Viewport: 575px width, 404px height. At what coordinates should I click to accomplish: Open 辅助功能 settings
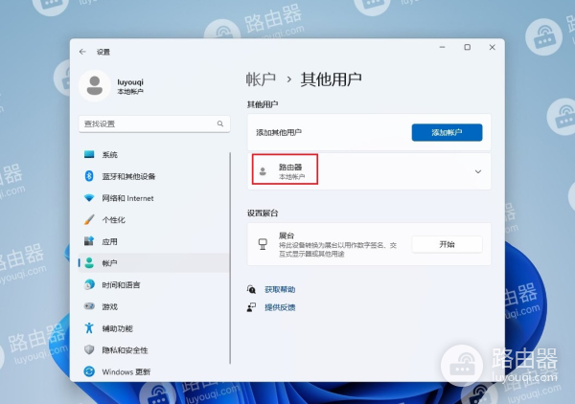tap(154, 328)
